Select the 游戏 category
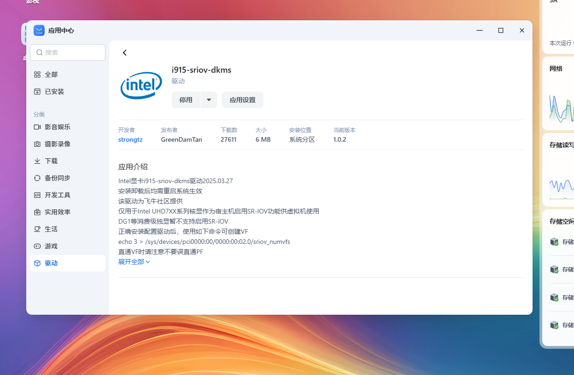This screenshot has width=574, height=375. coord(68,246)
